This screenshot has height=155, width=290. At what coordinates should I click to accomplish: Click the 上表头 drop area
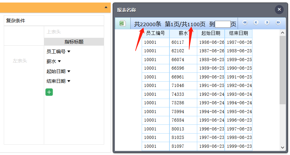74,32
